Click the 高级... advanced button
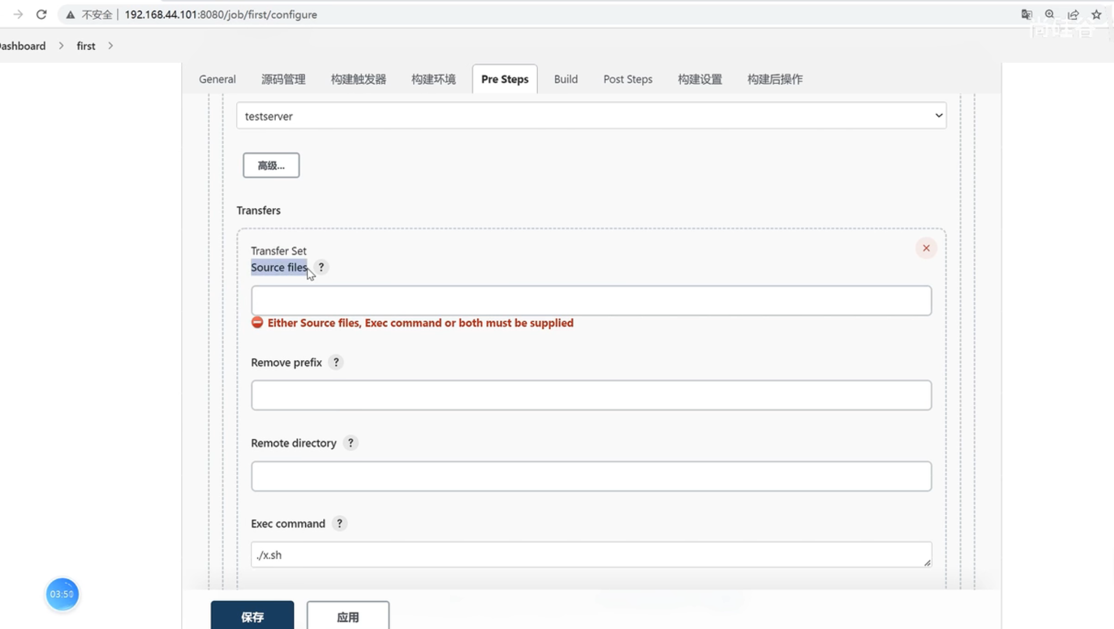1114x629 pixels. click(x=271, y=165)
